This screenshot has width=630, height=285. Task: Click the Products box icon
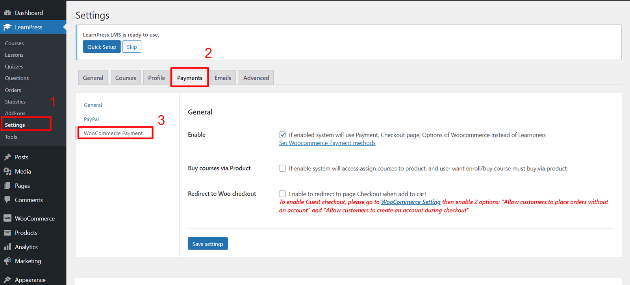point(7,233)
